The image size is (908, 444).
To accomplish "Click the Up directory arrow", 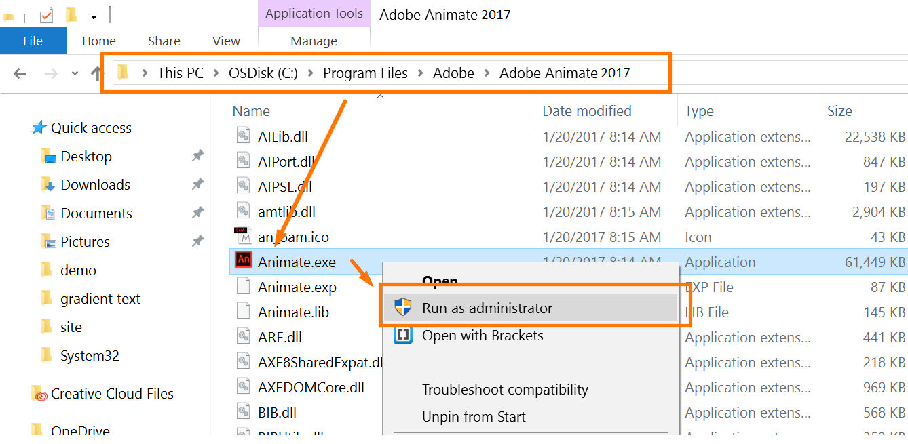I will 96,73.
